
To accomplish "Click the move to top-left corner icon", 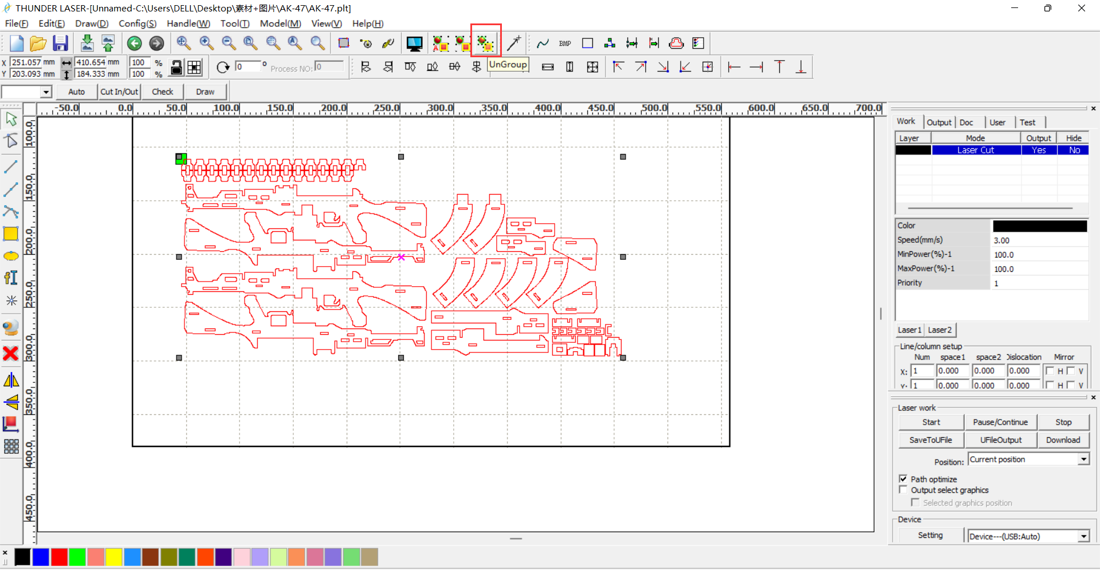I will (618, 68).
